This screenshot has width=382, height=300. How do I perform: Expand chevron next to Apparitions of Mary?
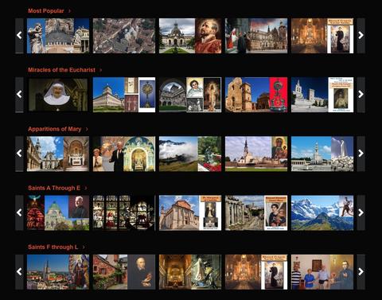[87, 129]
